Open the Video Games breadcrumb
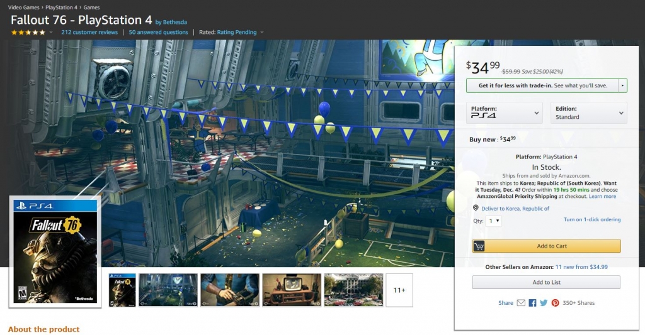 click(x=23, y=8)
